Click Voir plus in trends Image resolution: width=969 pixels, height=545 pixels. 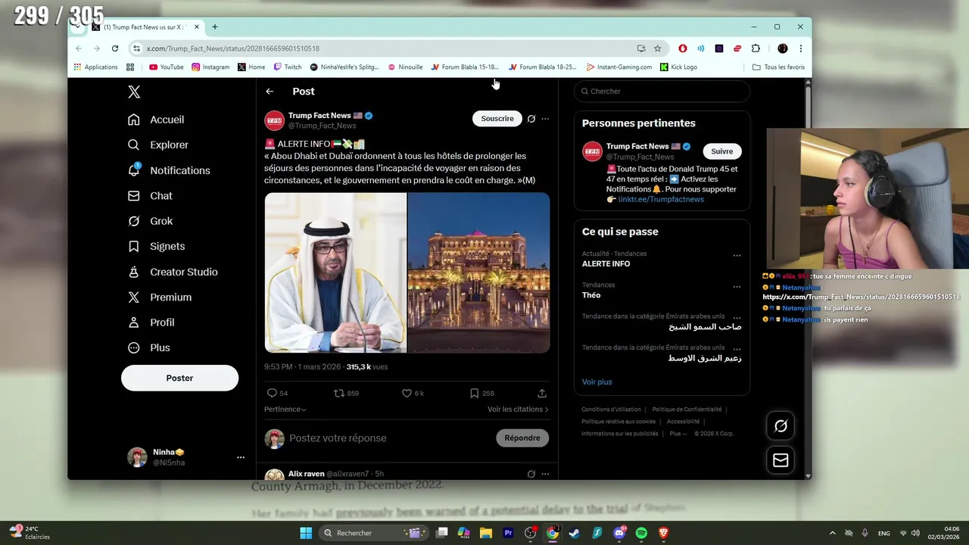[597, 382]
